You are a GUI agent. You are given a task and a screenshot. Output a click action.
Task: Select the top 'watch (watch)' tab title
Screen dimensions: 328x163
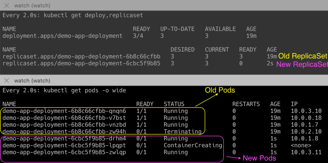(x=32, y=6)
